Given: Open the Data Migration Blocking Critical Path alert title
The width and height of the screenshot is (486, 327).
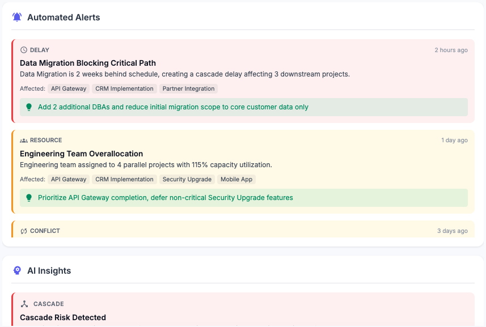Looking at the screenshot, I should 88,63.
